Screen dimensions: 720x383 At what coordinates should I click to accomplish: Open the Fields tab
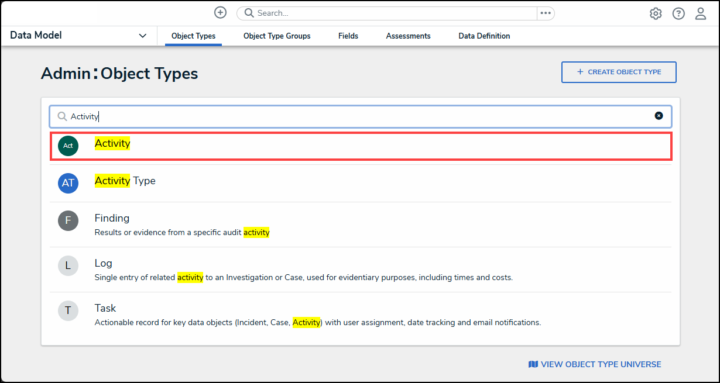(x=348, y=36)
